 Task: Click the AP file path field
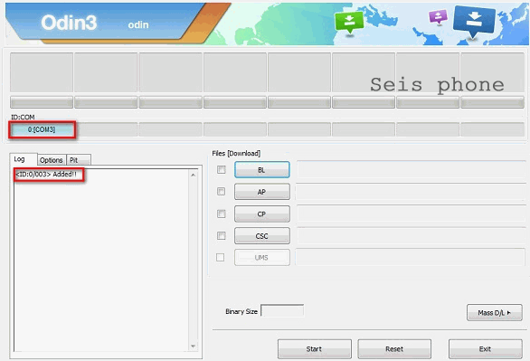pos(411,192)
